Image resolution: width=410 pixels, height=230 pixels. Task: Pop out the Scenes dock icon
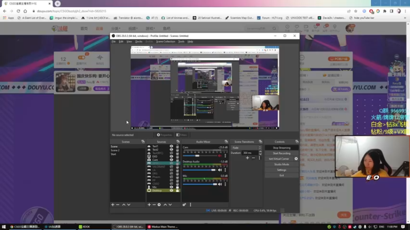[x=143, y=142]
